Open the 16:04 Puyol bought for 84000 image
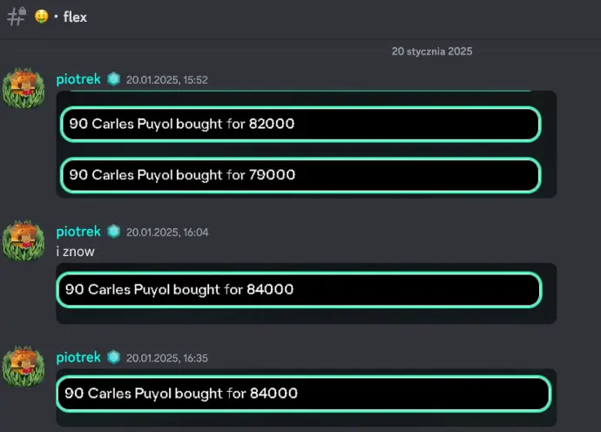The width and height of the screenshot is (601, 432). click(x=299, y=289)
